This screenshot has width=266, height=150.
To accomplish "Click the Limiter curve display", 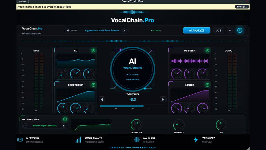I will coord(190,95).
